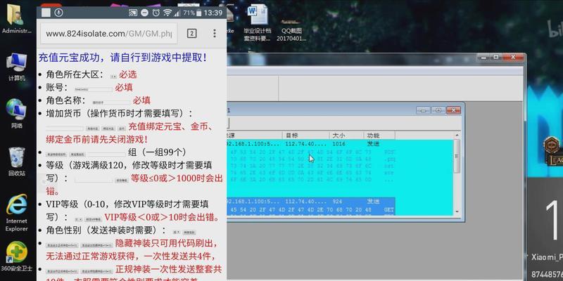
Task: Tap the microphone icon in phone status bar
Action: [x=58, y=13]
